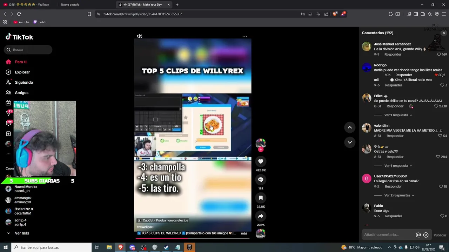Like José Manuel Fernández's comment
Viewport: 449px width, 252px height.
pos(438,55)
